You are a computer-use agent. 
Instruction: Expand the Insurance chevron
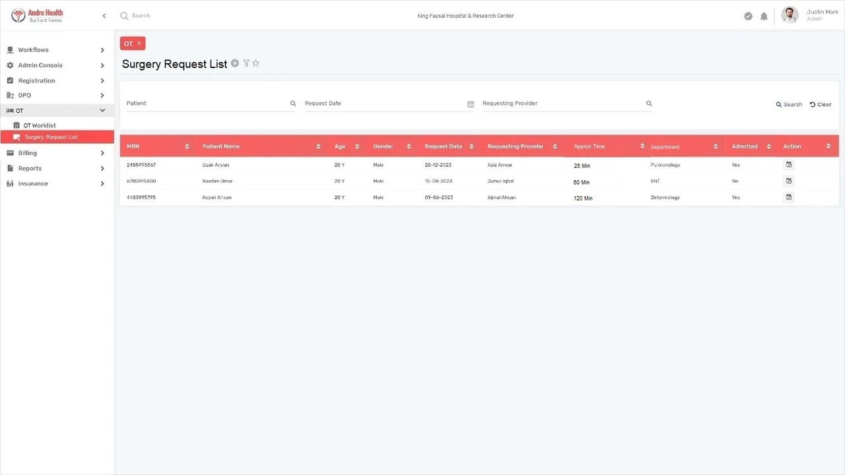tap(102, 183)
